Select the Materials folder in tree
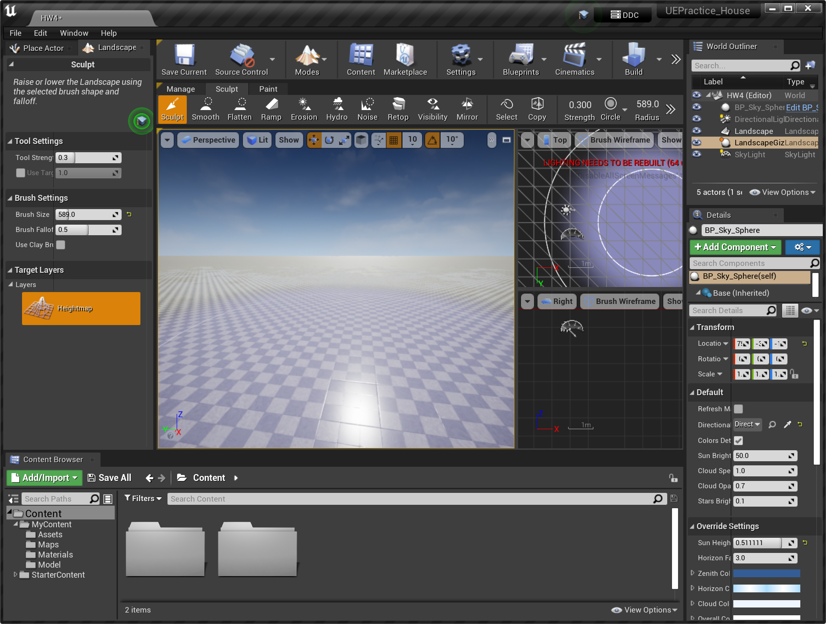This screenshot has height=624, width=826. click(x=56, y=555)
